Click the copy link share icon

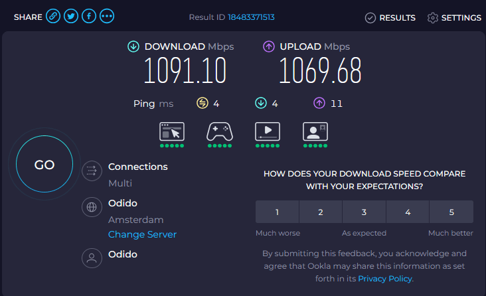click(x=53, y=17)
